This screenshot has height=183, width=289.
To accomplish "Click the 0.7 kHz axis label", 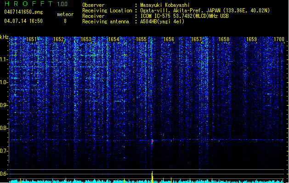I will coord(4,151).
